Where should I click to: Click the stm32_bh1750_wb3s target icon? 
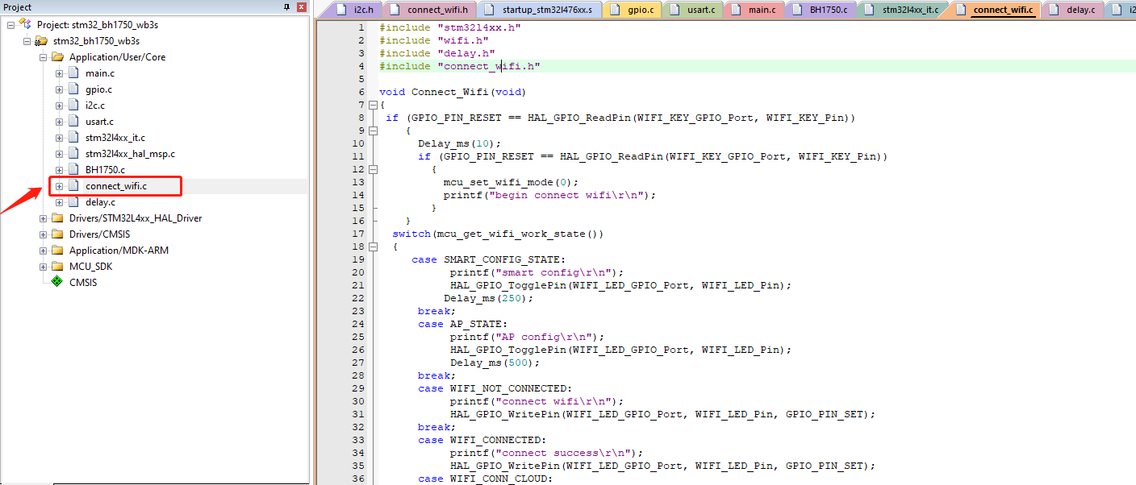[x=41, y=41]
